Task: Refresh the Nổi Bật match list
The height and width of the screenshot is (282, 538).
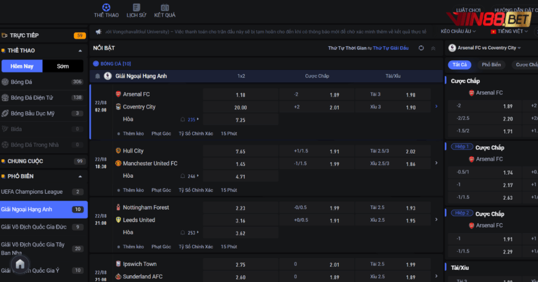Action: [x=421, y=48]
